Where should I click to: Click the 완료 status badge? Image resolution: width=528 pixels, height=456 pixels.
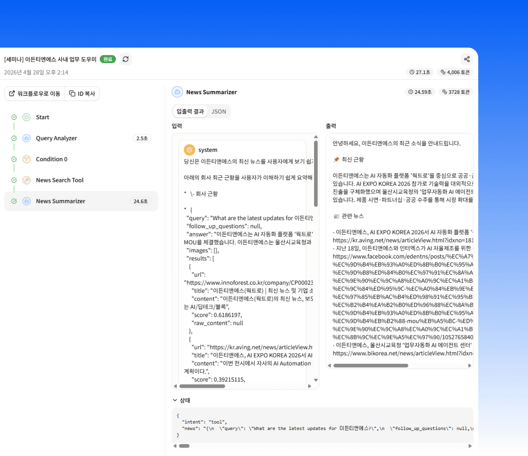(x=108, y=59)
